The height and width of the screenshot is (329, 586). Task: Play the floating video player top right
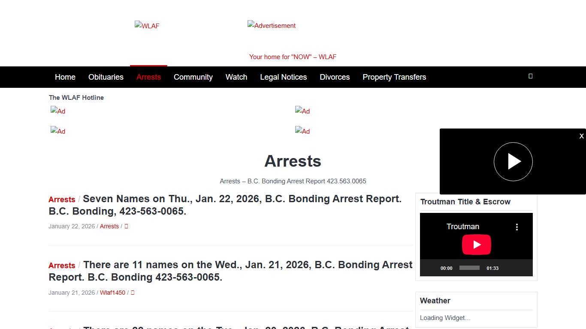513,162
